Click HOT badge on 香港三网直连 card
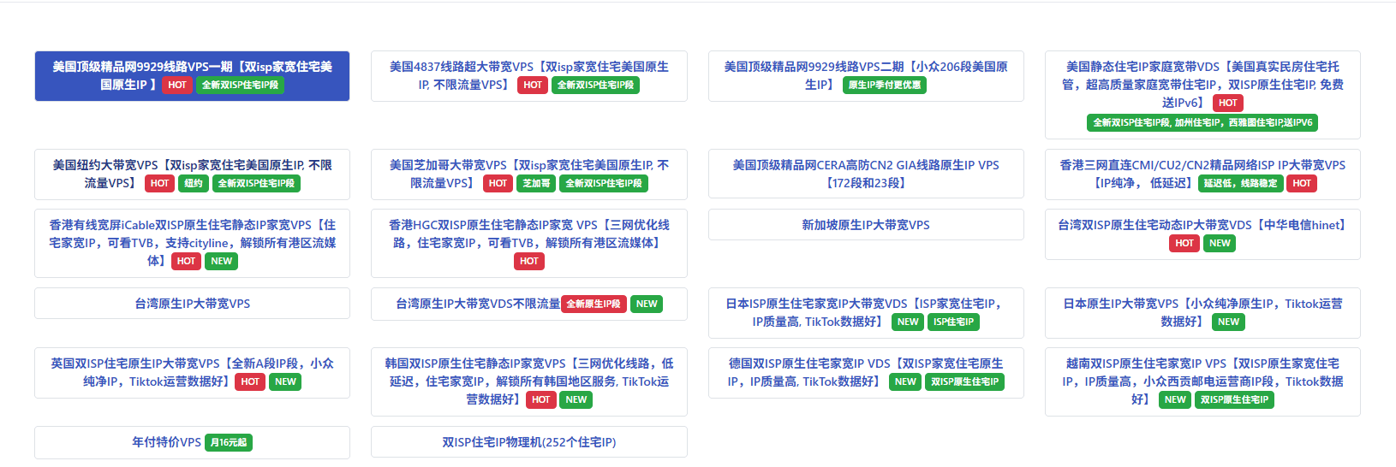The image size is (1396, 467). pos(1302,183)
